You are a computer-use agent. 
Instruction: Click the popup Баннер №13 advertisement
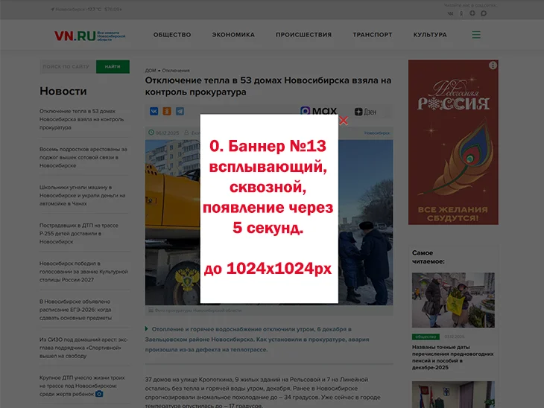[269, 208]
